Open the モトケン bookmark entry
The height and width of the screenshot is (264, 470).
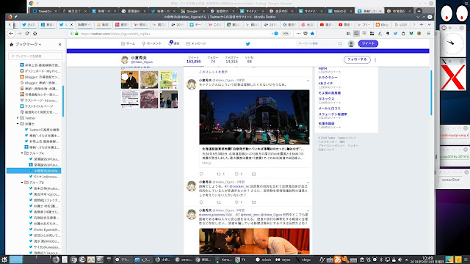click(x=44, y=177)
